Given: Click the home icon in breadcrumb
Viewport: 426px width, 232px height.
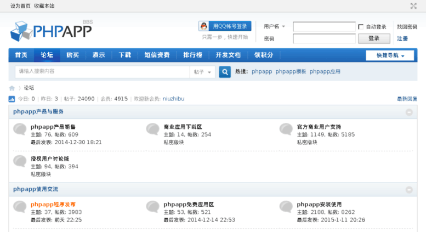Looking at the screenshot, I should click(12, 88).
